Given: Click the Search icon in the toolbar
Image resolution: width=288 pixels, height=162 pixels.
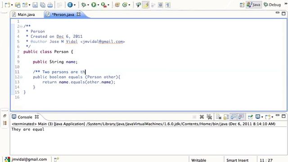Looking at the screenshot, I should pos(138,5).
